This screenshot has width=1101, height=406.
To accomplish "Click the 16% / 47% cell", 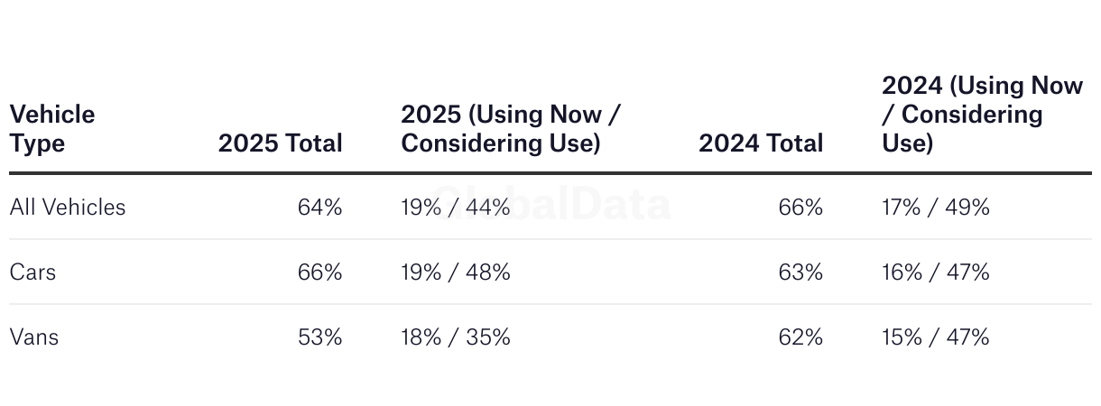I will coord(936,272).
